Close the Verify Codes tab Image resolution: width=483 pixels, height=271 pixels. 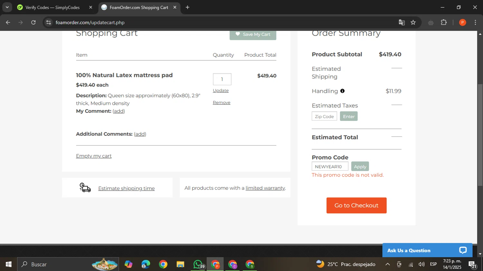(x=90, y=7)
